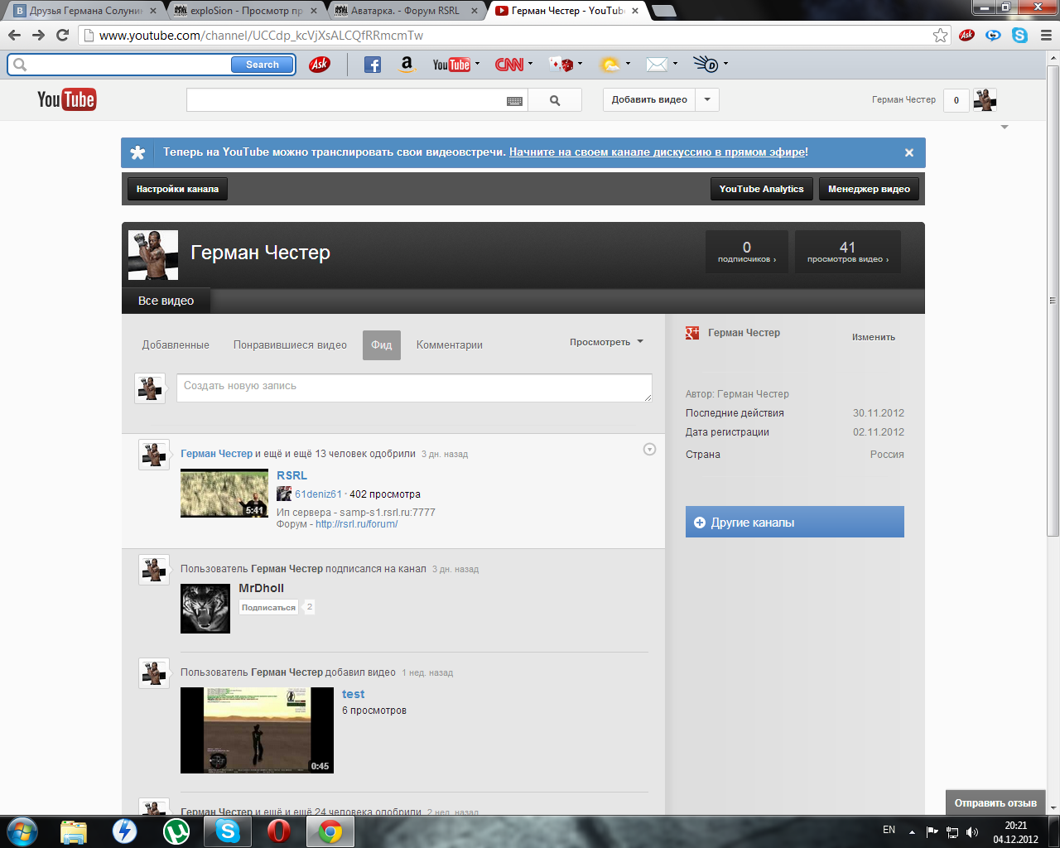Screen dimensions: 1060x848
Task: Select the Понравившиеся видео tab
Action: 290,345
